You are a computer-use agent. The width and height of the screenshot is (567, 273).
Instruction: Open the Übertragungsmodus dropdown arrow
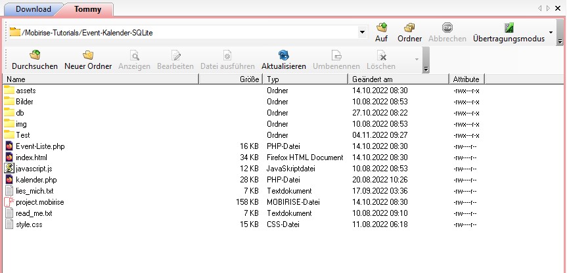click(x=551, y=32)
